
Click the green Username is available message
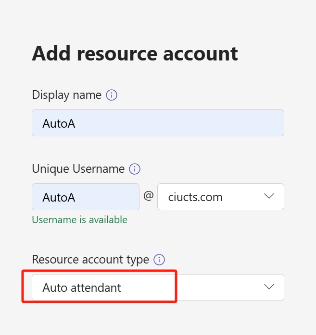click(x=80, y=220)
